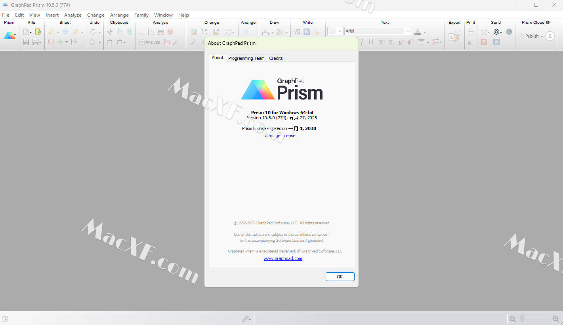The width and height of the screenshot is (563, 325).
Task: Click the pushpin icon in Sheet group
Action: click(75, 32)
